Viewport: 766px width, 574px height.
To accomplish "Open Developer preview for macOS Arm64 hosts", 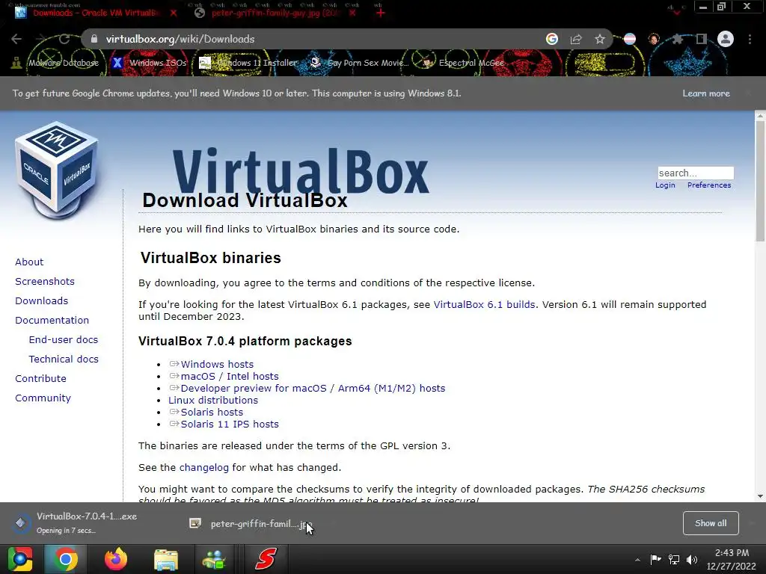I will click(x=313, y=389).
